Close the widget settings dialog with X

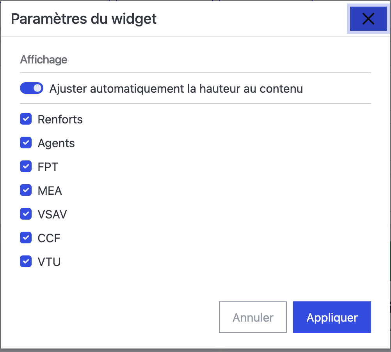368,19
